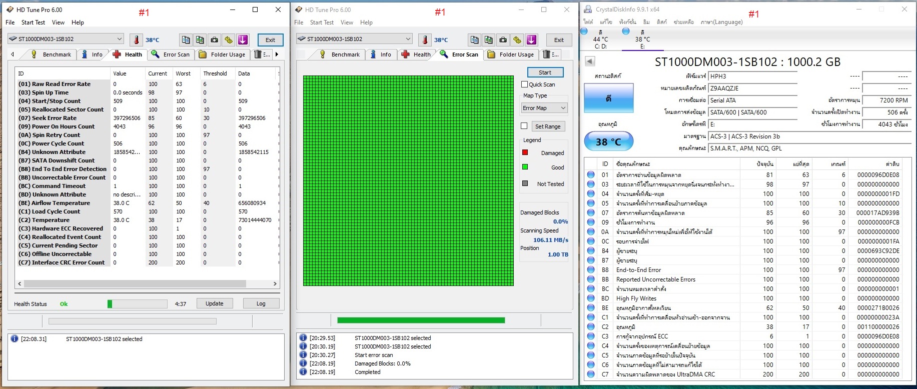The width and height of the screenshot is (917, 389).
Task: Click status circle for attribute BB in CrystalDiskInfo
Action: point(591,279)
